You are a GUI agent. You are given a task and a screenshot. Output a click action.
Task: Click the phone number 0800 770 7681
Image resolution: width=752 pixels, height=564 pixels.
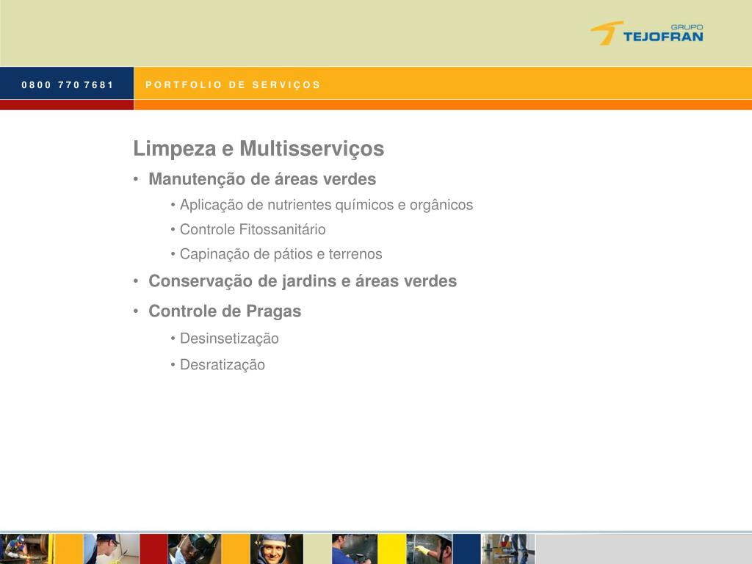pyautogui.click(x=67, y=85)
